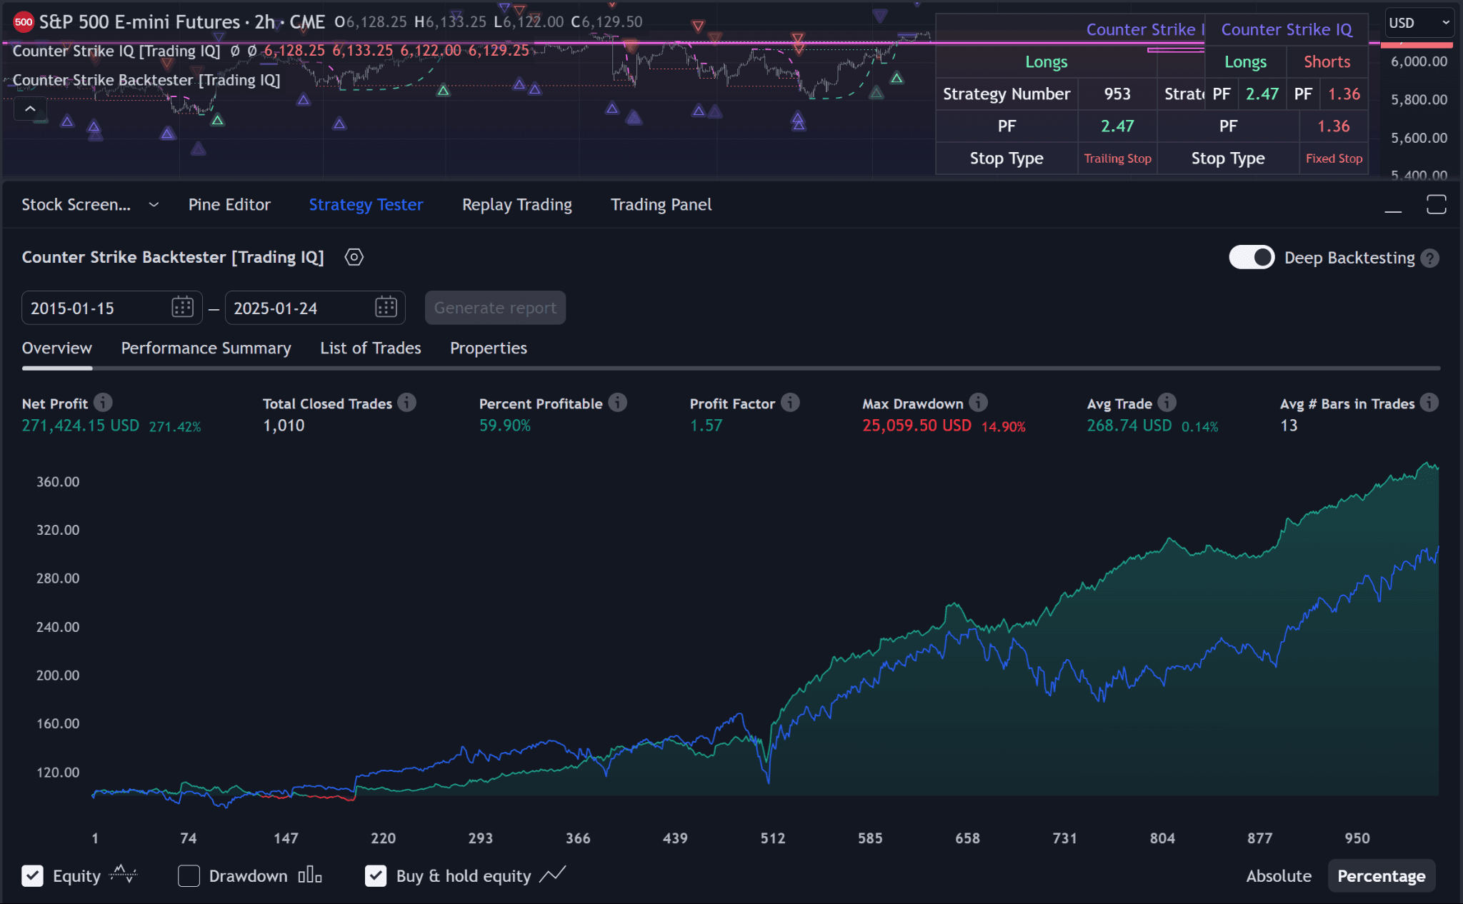This screenshot has height=904, width=1463.
Task: Collapse indicator legend arrow on chart
Action: (x=30, y=109)
